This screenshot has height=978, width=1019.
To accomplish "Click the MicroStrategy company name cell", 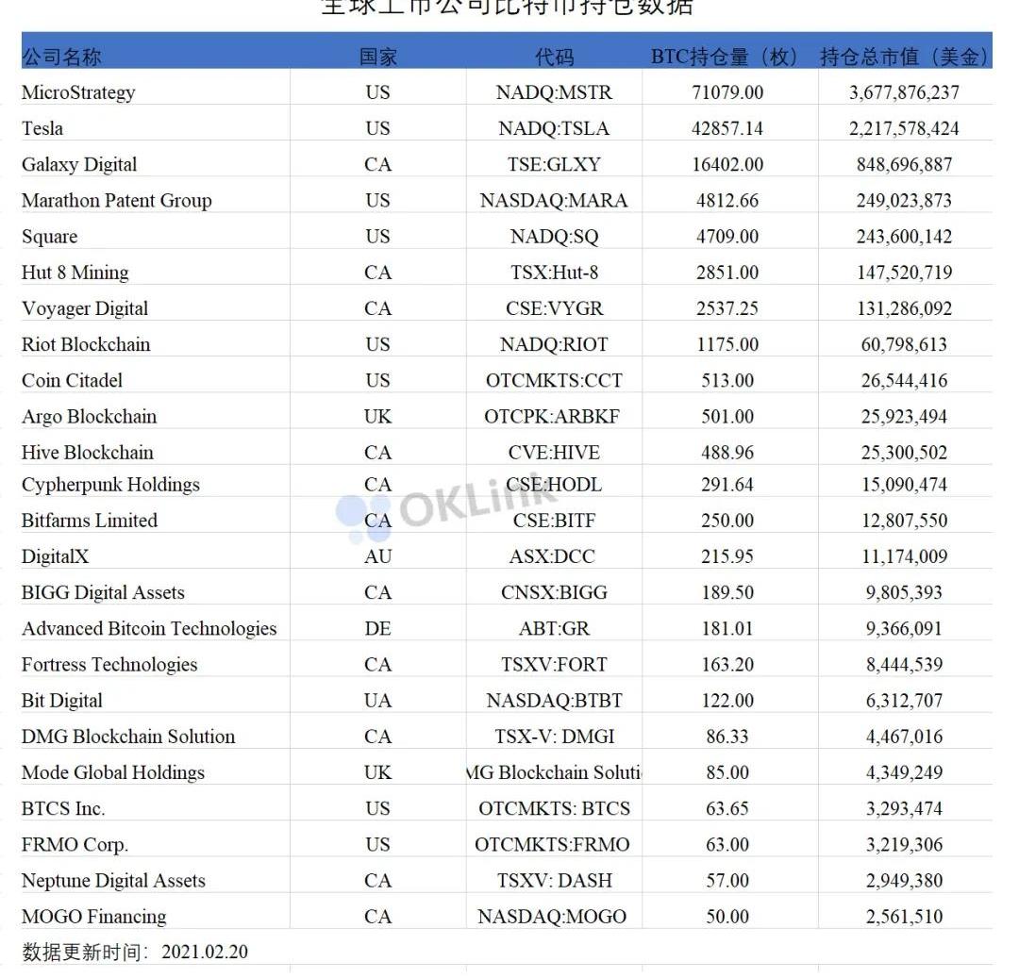I will (78, 92).
